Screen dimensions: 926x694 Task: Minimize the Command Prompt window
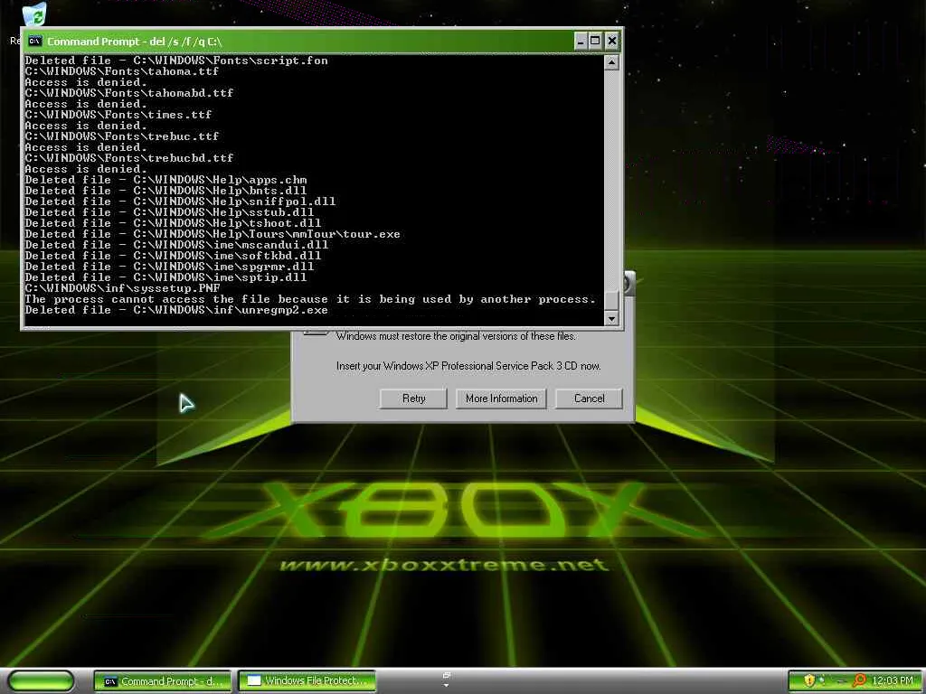[x=581, y=41]
